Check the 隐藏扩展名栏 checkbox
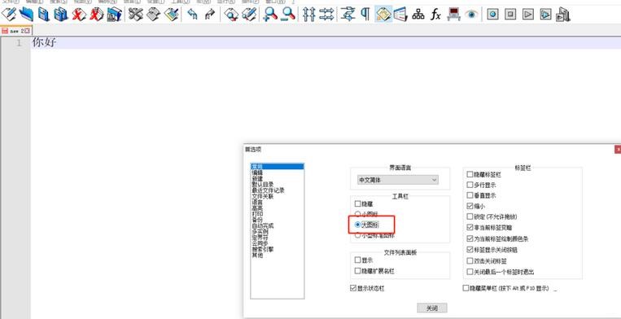 click(358, 271)
